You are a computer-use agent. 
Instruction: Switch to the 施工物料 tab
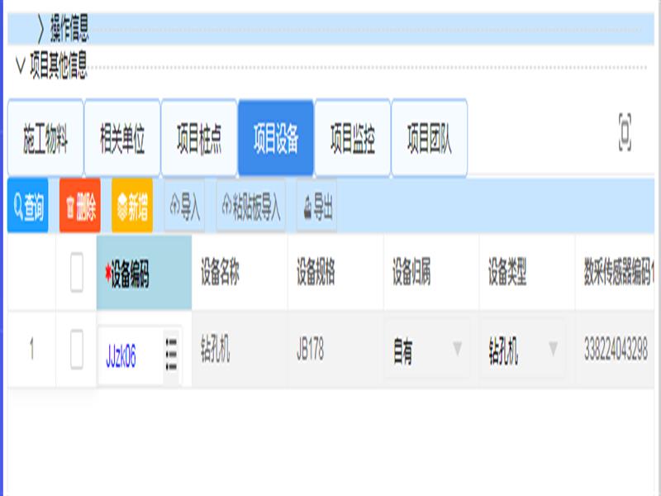click(45, 139)
